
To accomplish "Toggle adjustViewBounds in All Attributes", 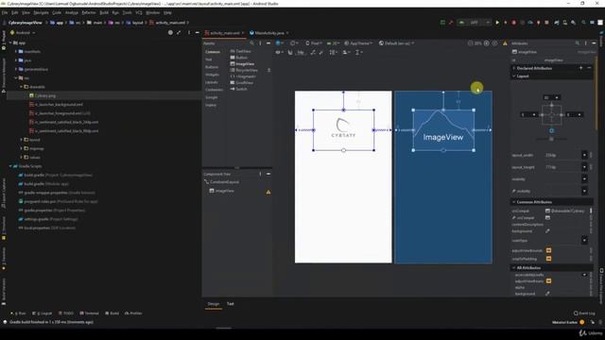I will coord(548,281).
